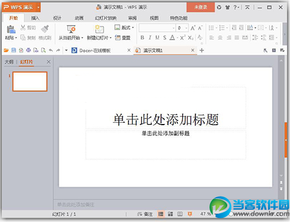Close the 演示文稿1 document tab
Screen dimensions: 290x222
pyautogui.click(x=193, y=50)
